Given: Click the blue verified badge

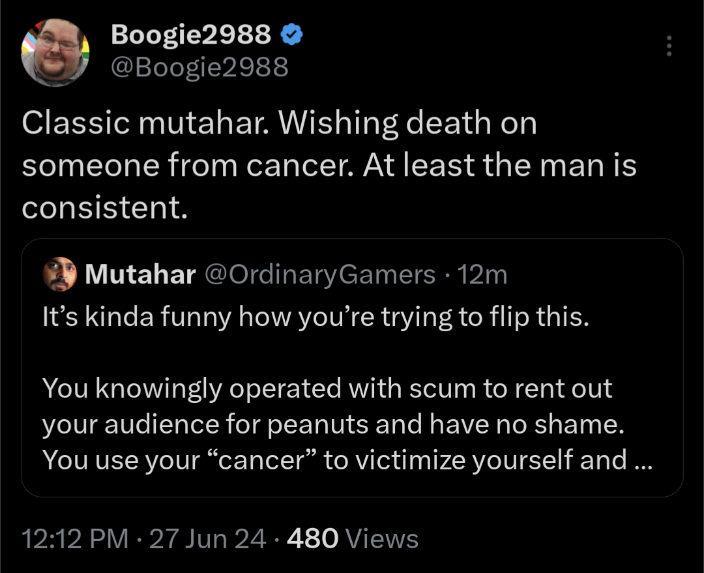Looking at the screenshot, I should pyautogui.click(x=292, y=35).
